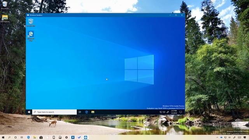Open host taskbar Search magnifier
This screenshot has width=249, height=140.
point(9,137)
